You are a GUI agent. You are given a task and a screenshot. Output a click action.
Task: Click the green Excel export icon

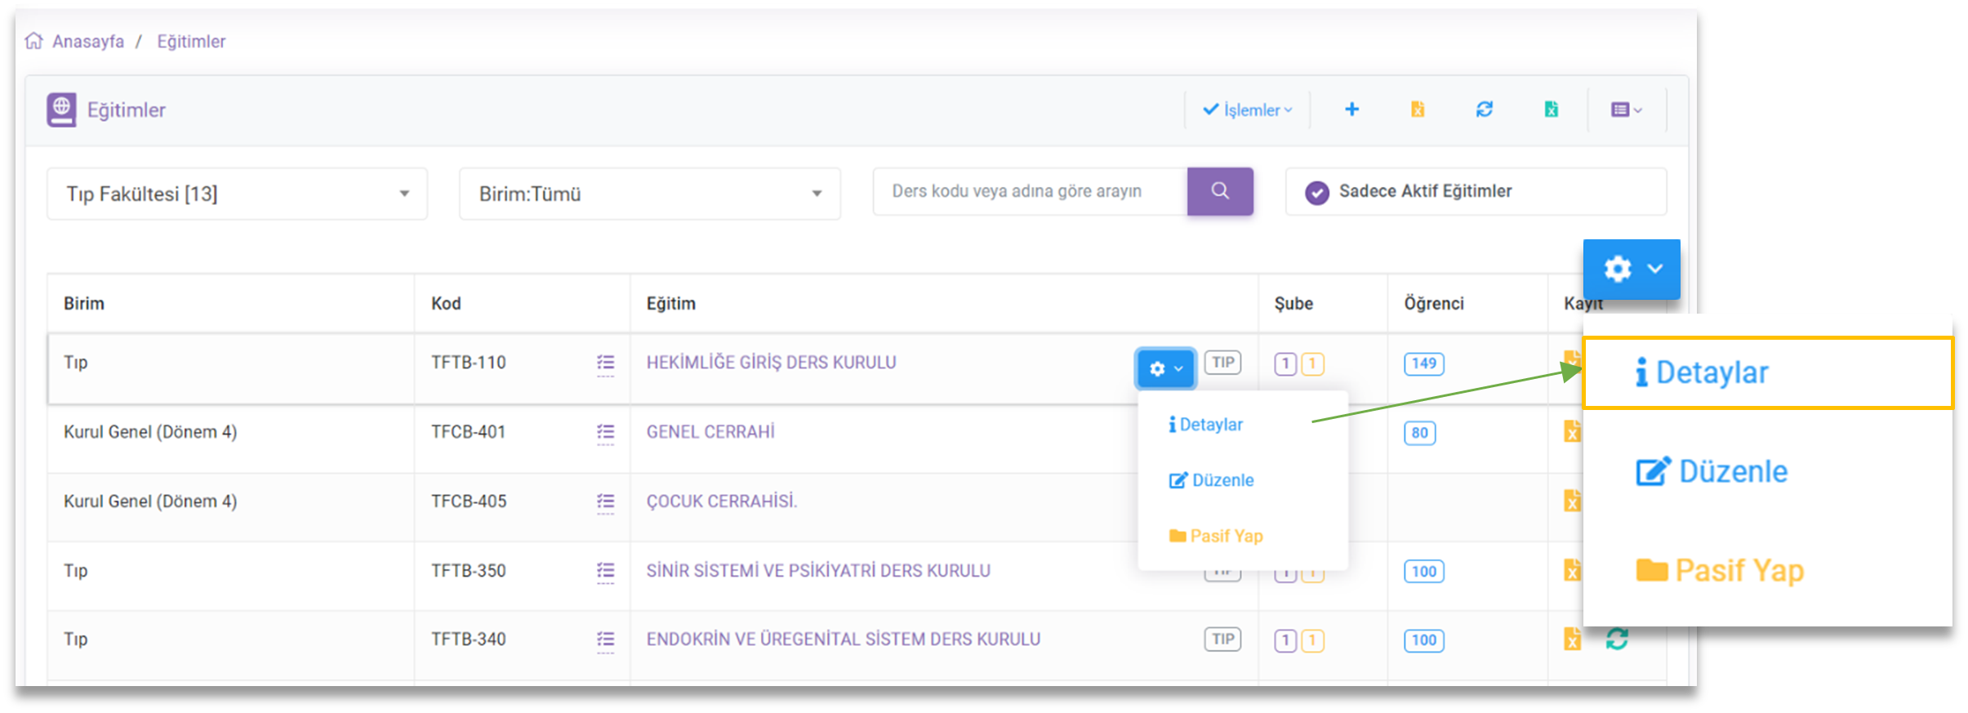point(1551,109)
